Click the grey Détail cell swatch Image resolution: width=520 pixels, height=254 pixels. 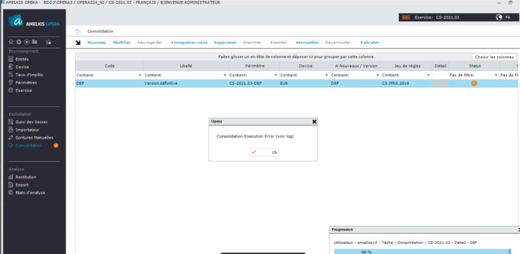click(x=440, y=83)
